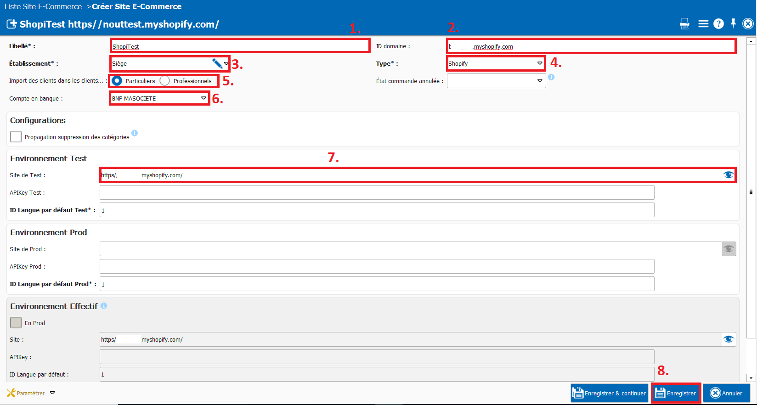The image size is (757, 405).
Task: Click the help question mark icon
Action: coord(718,24)
